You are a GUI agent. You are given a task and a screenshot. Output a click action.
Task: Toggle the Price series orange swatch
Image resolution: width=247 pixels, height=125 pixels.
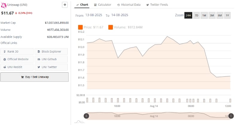point(81,27)
